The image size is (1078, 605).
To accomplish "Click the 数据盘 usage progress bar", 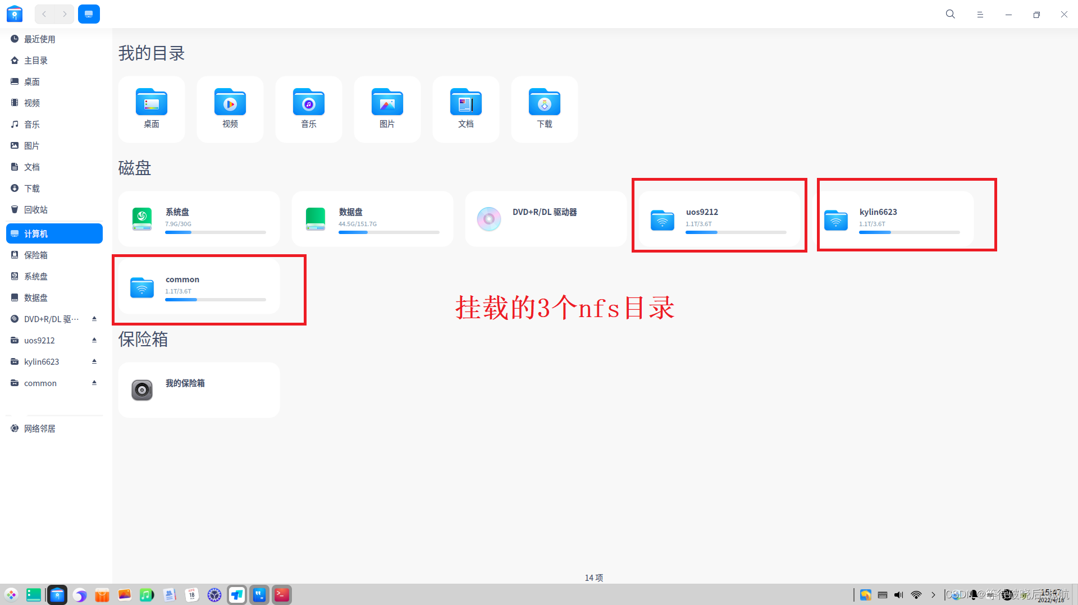I will [x=389, y=232].
